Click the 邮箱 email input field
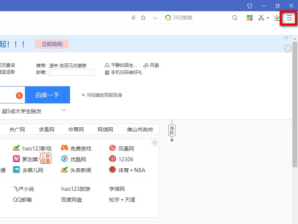Viewport: 298px width, 224px height. pos(72,72)
